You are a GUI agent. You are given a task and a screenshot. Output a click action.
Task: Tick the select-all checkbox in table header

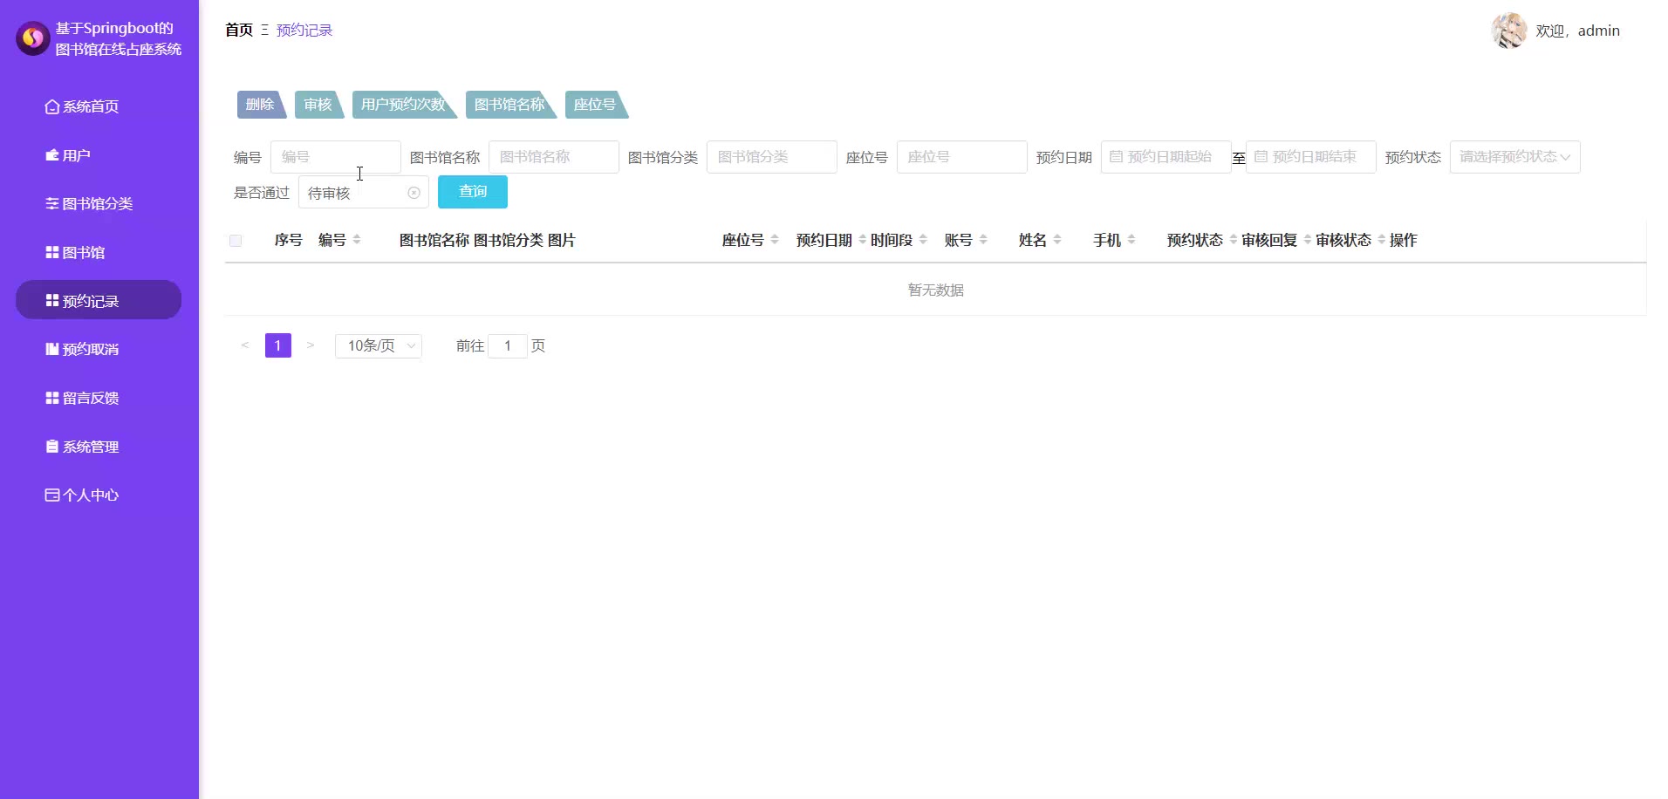click(236, 241)
